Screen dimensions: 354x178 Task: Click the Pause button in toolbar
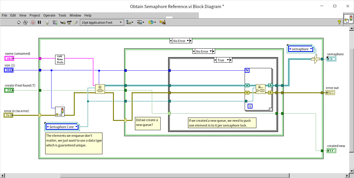(x=39, y=22)
